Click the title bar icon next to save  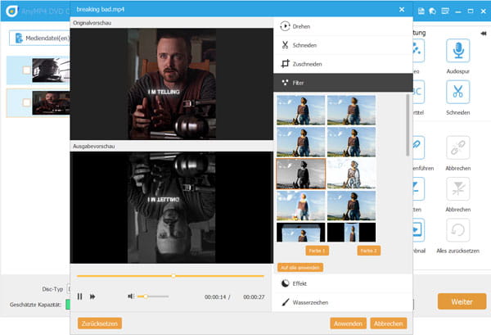pyautogui.click(x=432, y=11)
